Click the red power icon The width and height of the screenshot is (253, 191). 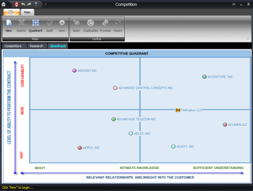tap(16, 4)
